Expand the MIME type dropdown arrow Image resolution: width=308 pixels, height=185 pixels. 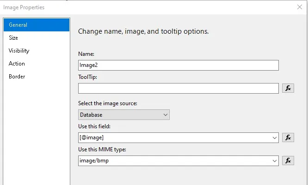tap(275, 161)
